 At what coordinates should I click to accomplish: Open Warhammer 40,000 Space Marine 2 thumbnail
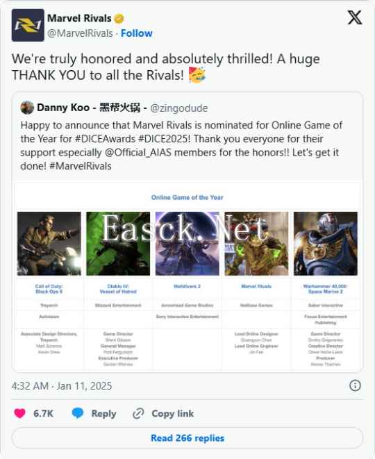326,244
